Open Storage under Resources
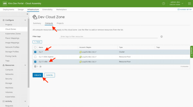 (x=9, y=83)
